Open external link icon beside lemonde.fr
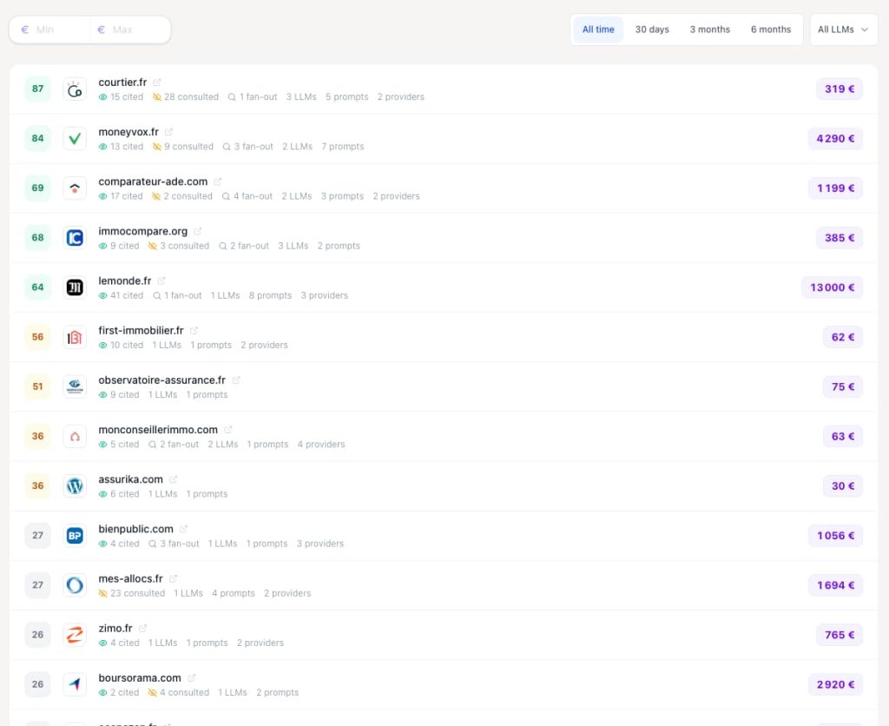Screen dimensions: 889x726 [x=161, y=280]
